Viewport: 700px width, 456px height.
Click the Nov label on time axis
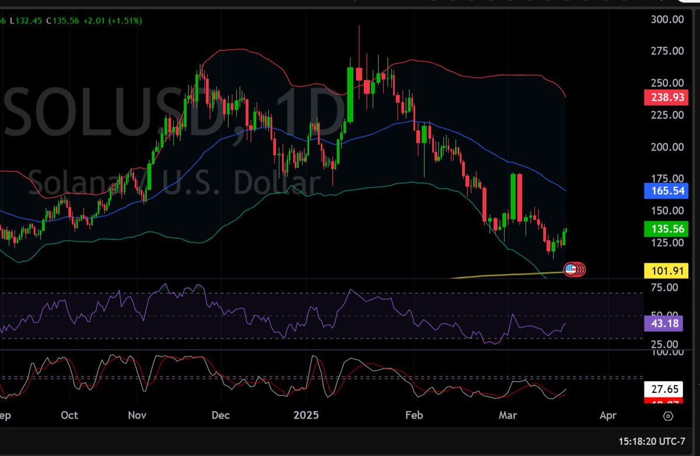click(x=137, y=416)
